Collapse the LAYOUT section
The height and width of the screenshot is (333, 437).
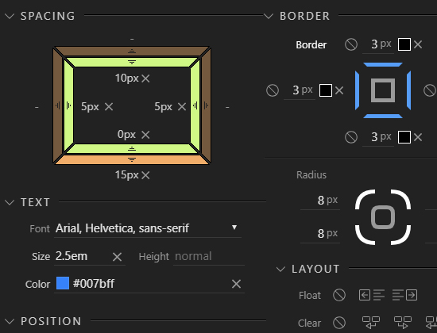tap(280, 269)
